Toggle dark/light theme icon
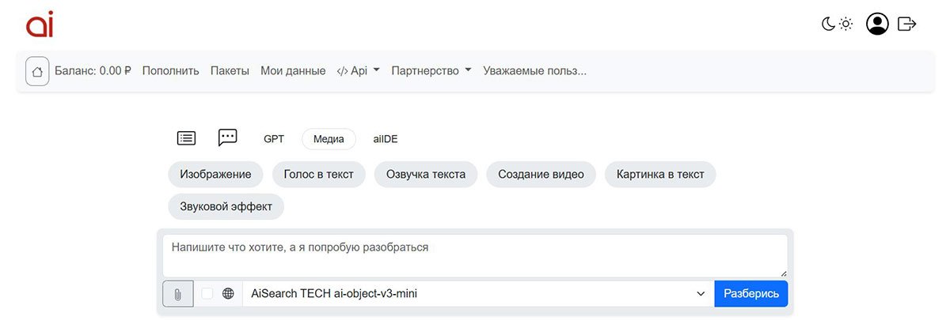This screenshot has width=950, height=324. tap(837, 24)
